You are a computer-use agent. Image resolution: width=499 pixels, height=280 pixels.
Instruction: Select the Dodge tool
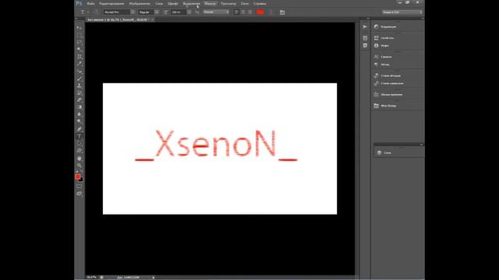(x=79, y=121)
